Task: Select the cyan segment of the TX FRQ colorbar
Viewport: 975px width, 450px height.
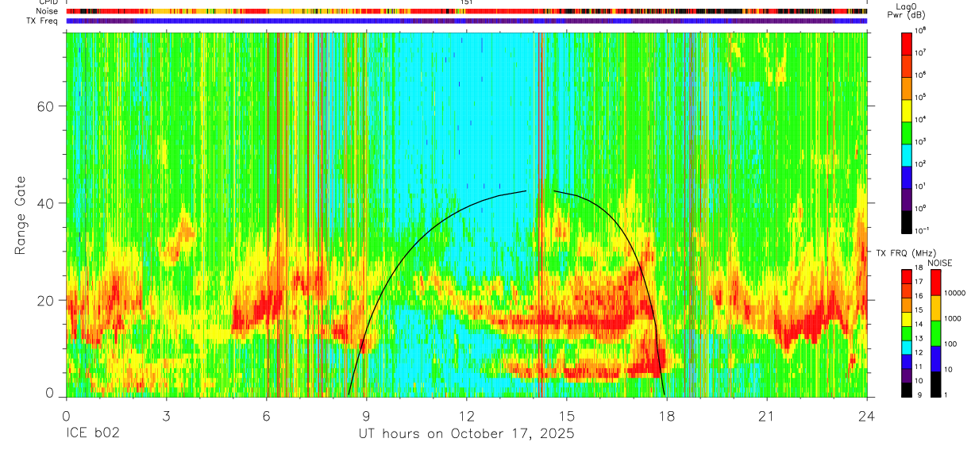Action: (x=907, y=347)
